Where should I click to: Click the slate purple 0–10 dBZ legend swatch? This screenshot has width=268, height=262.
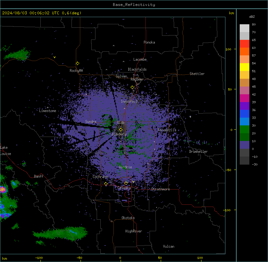coord(244,145)
